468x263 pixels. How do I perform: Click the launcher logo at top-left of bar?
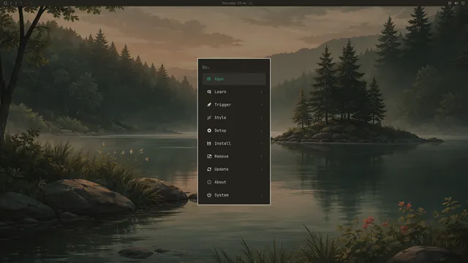coord(5,3)
